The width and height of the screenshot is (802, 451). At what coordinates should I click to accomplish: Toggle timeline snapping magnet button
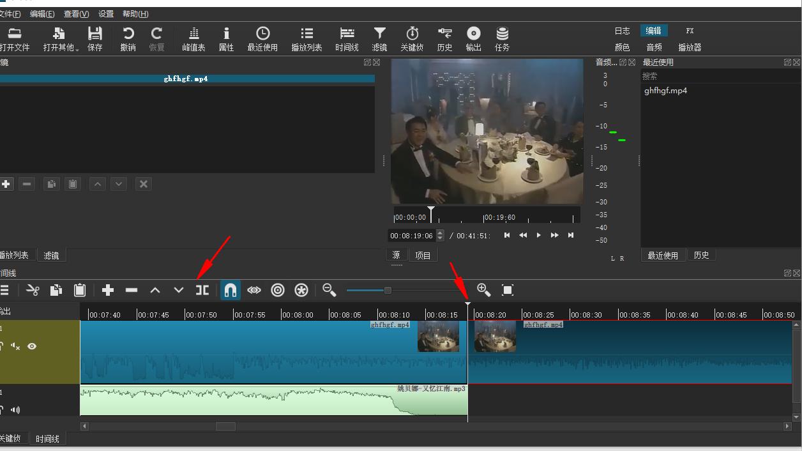click(x=231, y=291)
